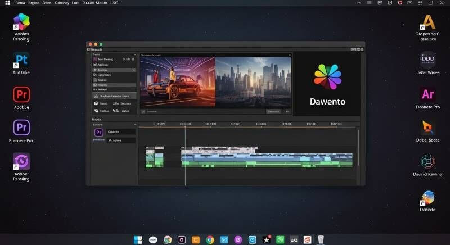Open the Dabal Spoce desktop icon
Image resolution: width=450 pixels, height=245 pixels.
tap(427, 128)
